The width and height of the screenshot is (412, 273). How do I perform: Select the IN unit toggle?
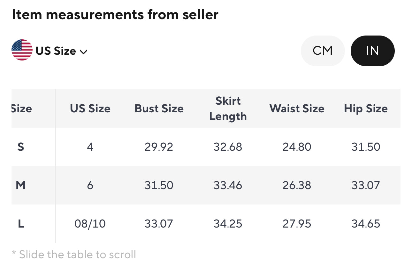tap(372, 51)
